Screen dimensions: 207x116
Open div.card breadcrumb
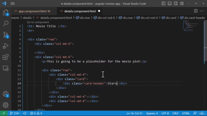tap(169, 18)
